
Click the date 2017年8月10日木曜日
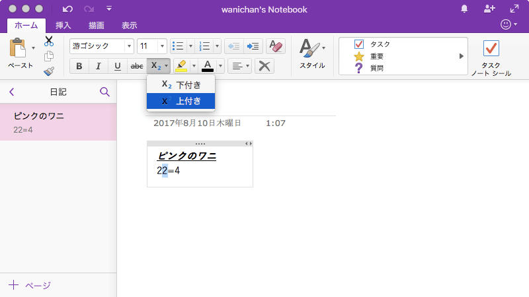[x=197, y=123]
